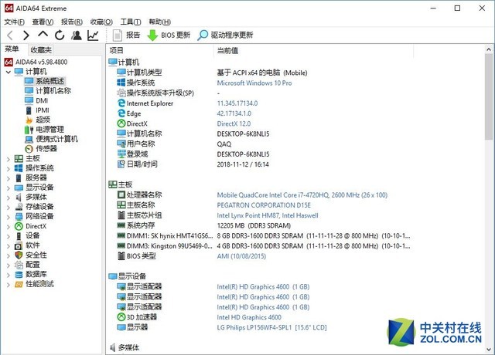Click the Up level arrow in toolbar

43,35
